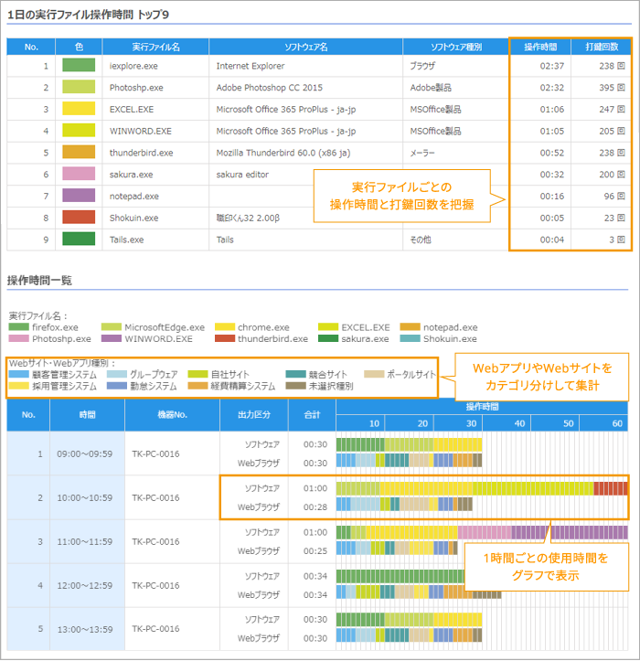Image resolution: width=640 pixels, height=661 pixels.
Task: Select the 12:00～12:59 time slot cell
Action: pos(85,585)
